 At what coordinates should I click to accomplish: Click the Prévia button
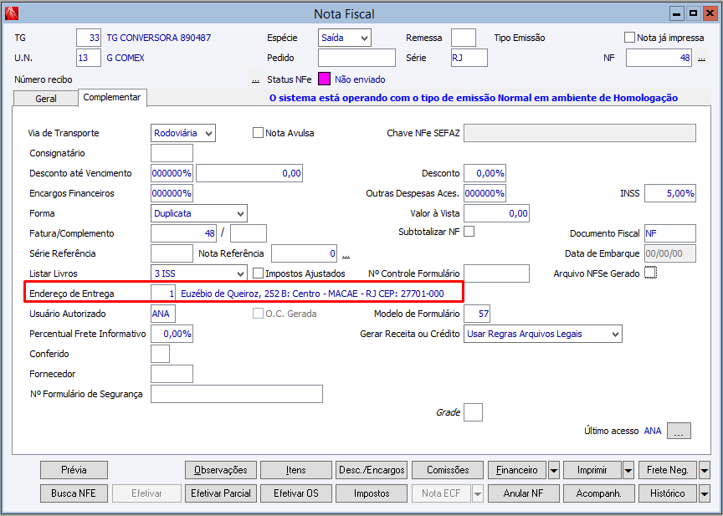click(x=74, y=470)
